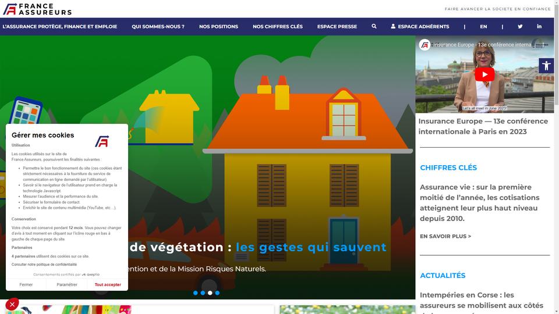Open the Chiffres clés section heading
This screenshot has height=314, width=559.
click(x=448, y=167)
